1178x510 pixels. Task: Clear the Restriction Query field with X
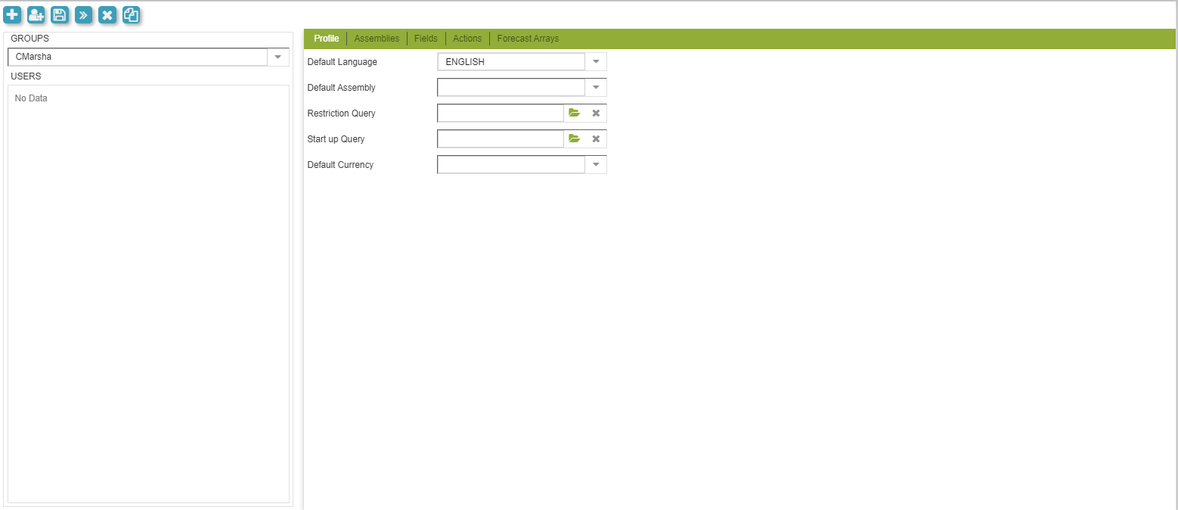596,114
